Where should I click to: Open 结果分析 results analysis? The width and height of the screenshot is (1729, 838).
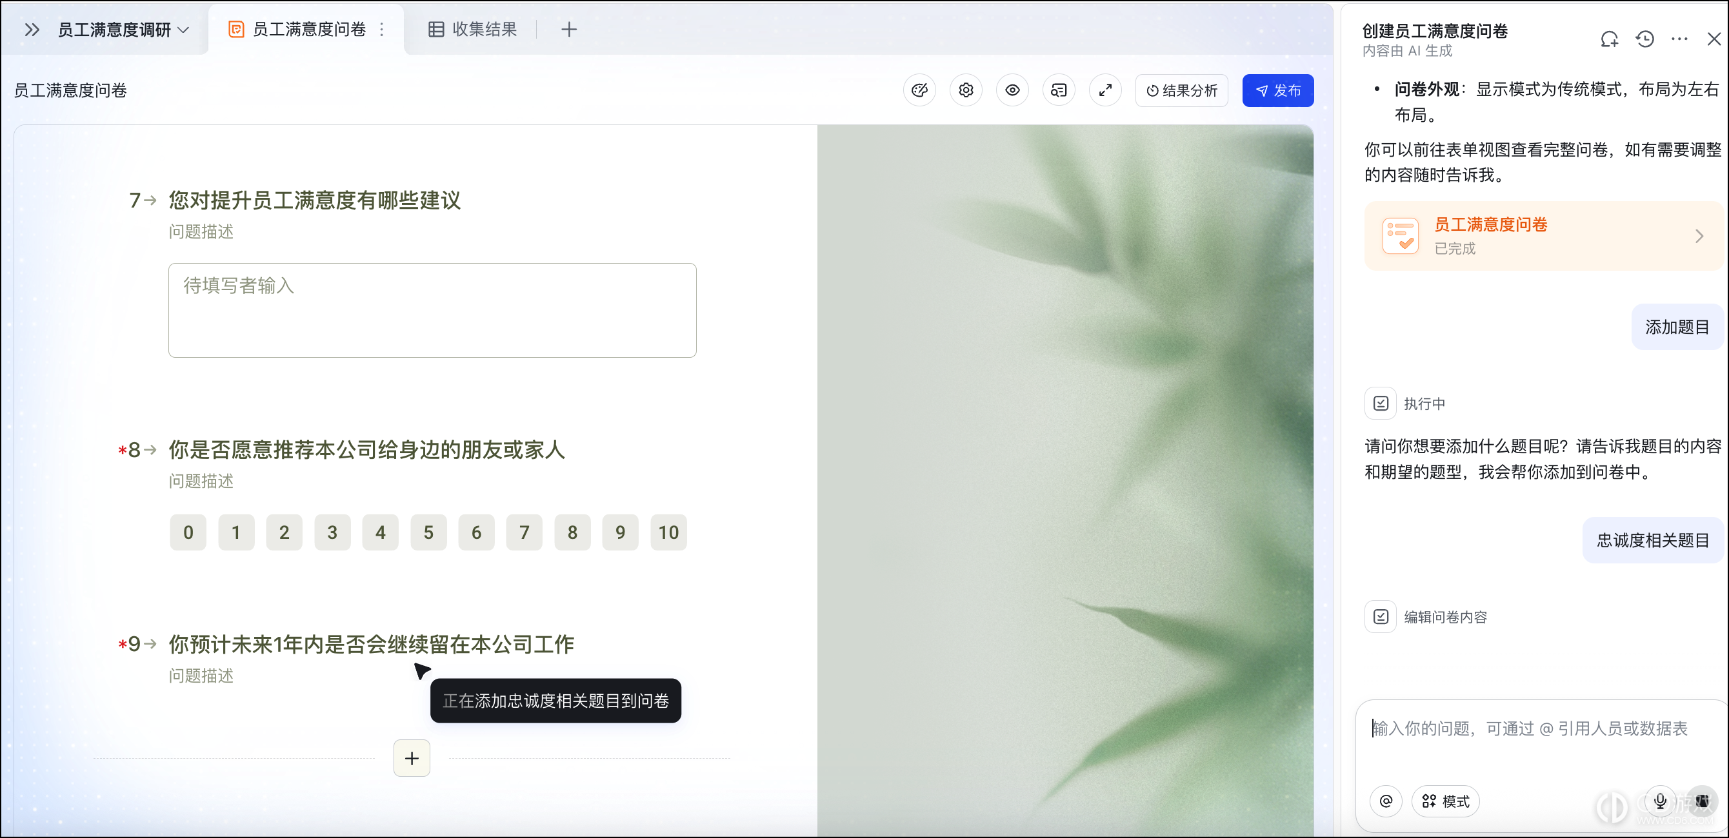pyautogui.click(x=1181, y=90)
